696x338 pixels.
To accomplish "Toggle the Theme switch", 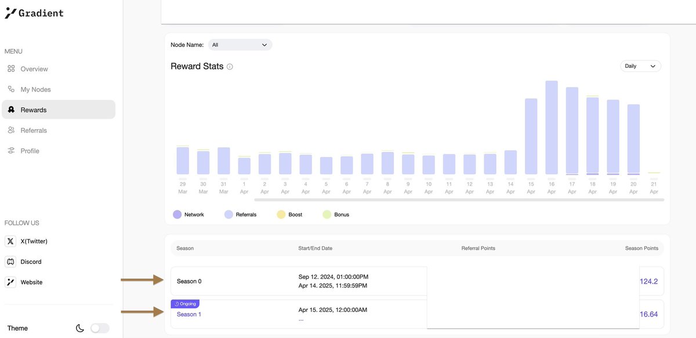I will (x=100, y=328).
